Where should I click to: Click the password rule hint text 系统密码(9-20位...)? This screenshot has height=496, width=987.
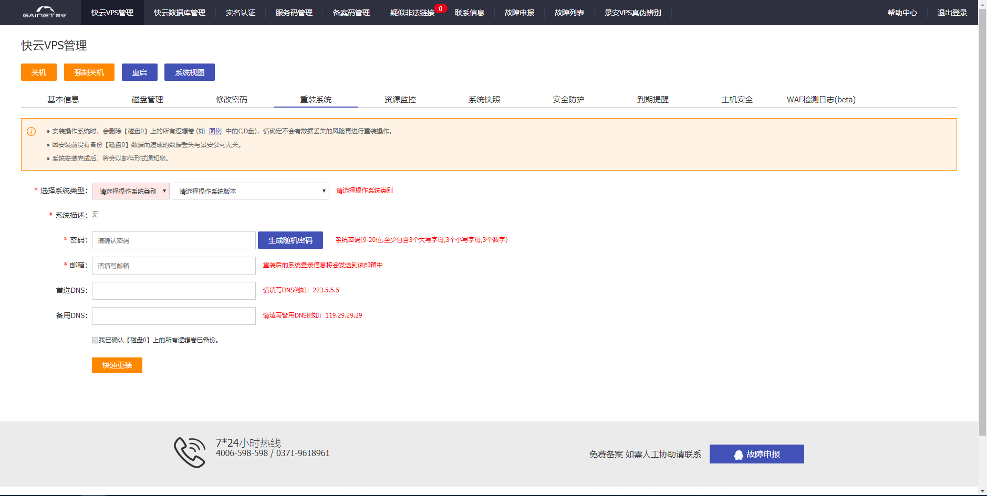(421, 240)
